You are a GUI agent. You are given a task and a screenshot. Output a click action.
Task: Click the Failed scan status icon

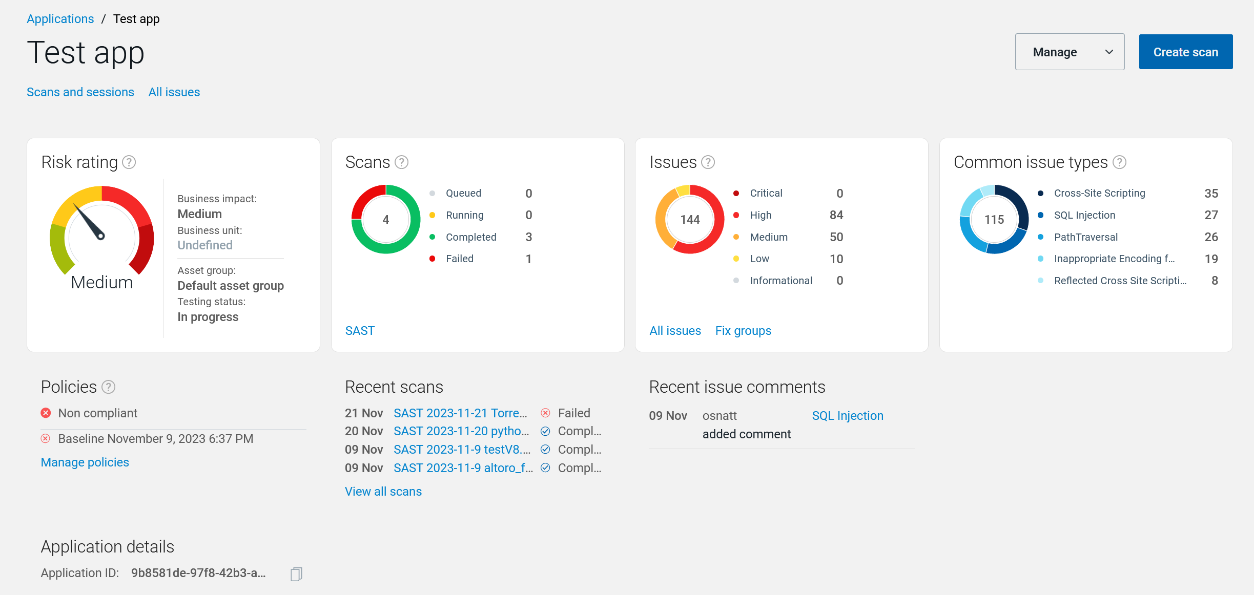546,413
